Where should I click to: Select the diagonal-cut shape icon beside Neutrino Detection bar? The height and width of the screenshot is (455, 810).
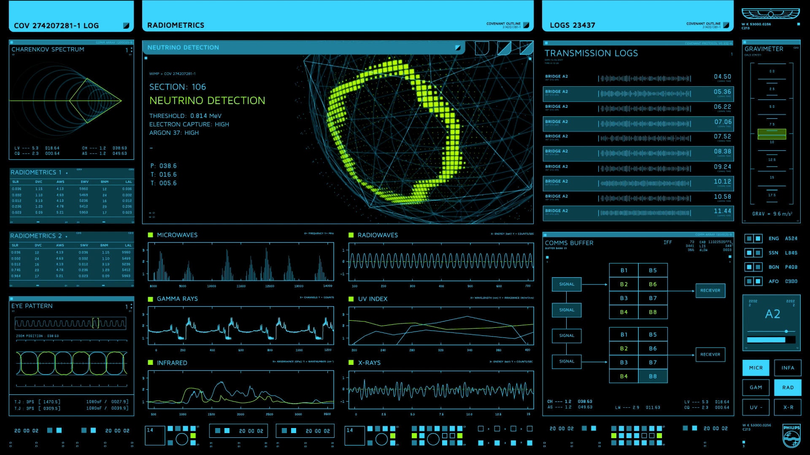[504, 48]
